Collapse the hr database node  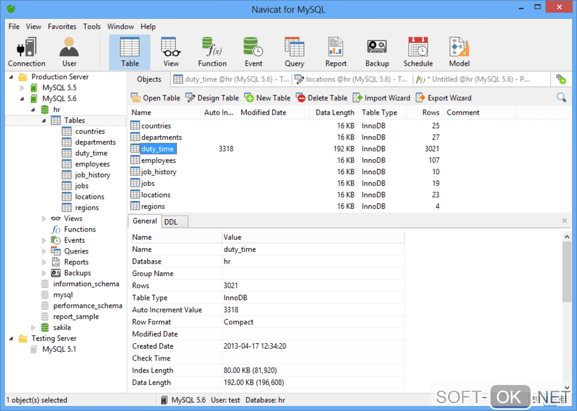[x=33, y=110]
